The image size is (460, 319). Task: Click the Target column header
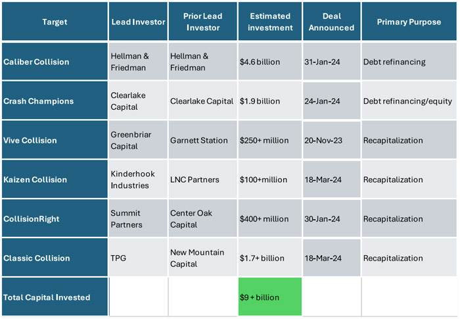click(54, 22)
